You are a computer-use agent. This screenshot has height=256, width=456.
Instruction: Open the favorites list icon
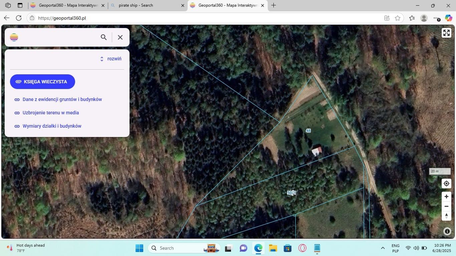coord(412,18)
